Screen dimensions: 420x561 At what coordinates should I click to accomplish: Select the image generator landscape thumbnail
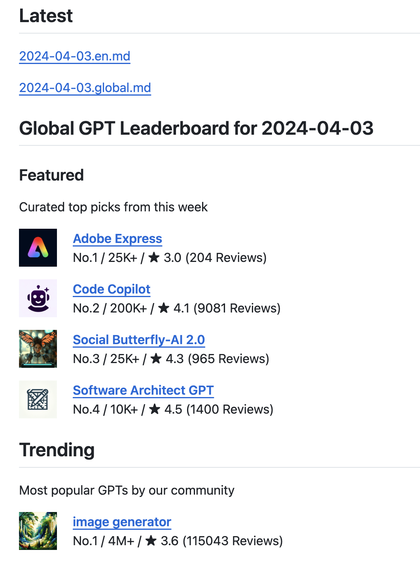coord(38,531)
